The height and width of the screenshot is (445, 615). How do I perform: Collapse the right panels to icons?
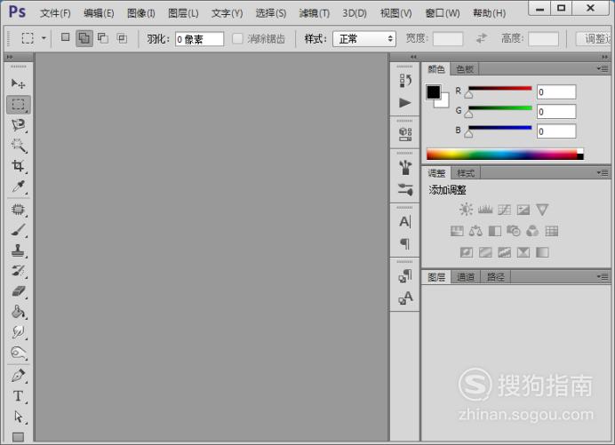coord(604,57)
